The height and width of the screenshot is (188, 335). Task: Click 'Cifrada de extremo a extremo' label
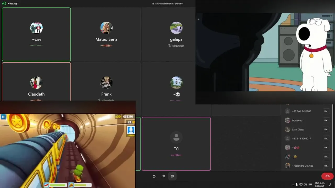(169, 4)
